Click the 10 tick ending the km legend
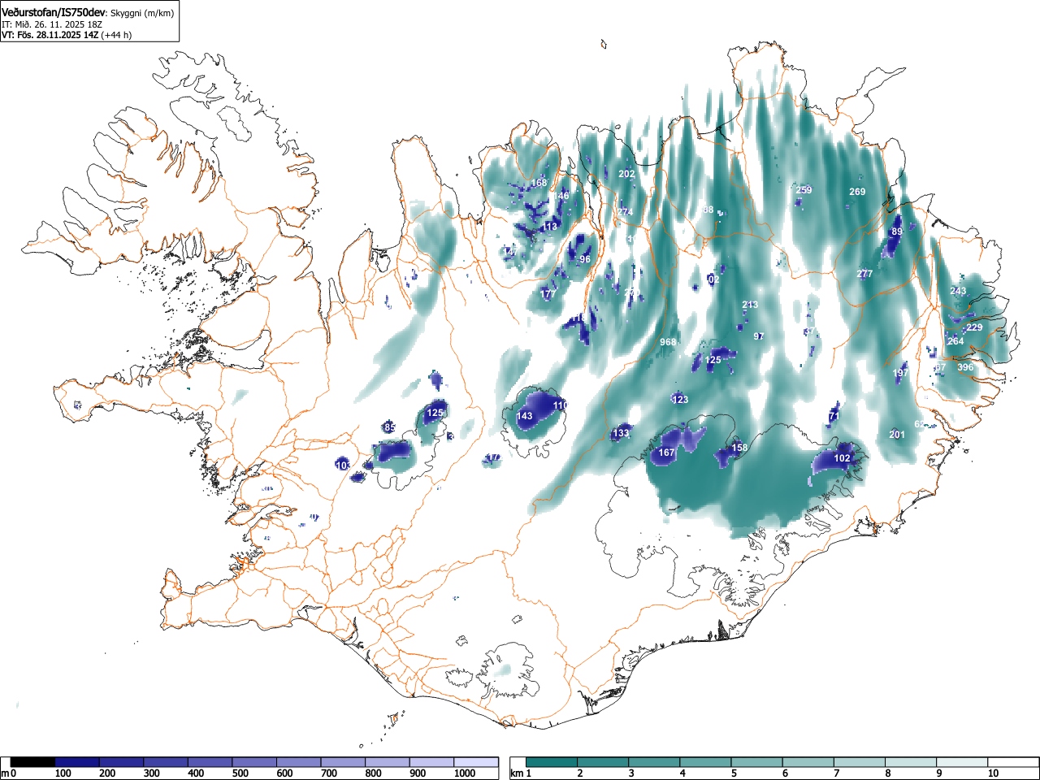Image resolution: width=1040 pixels, height=780 pixels. tap(993, 773)
